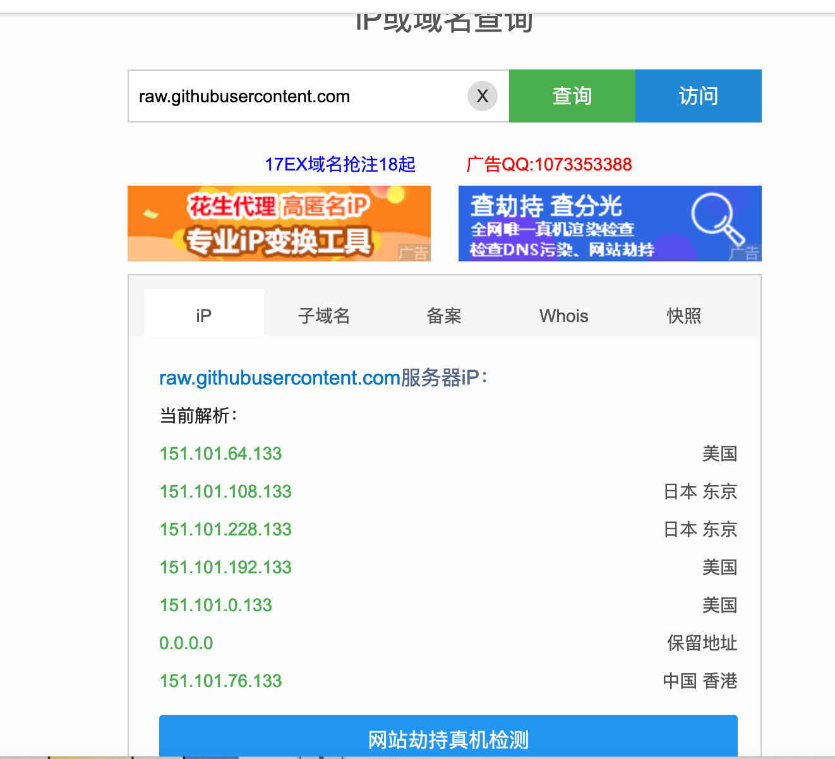Click the 当前解析 label
The height and width of the screenshot is (759, 835).
pyautogui.click(x=198, y=415)
